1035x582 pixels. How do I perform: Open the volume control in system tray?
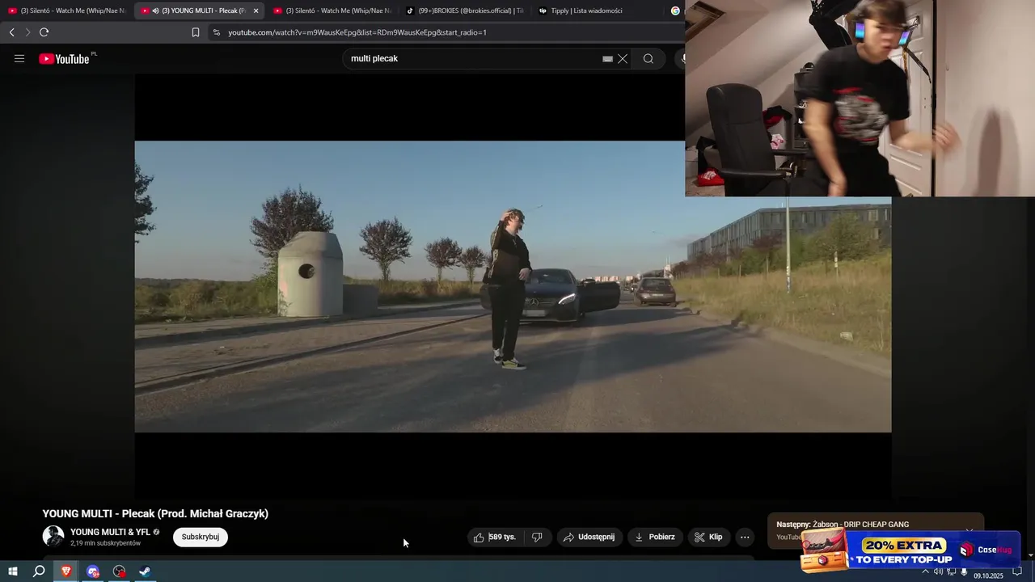pyautogui.click(x=938, y=571)
